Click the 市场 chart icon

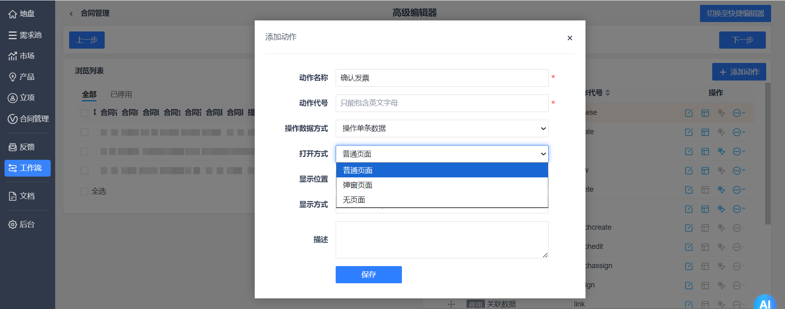point(13,56)
